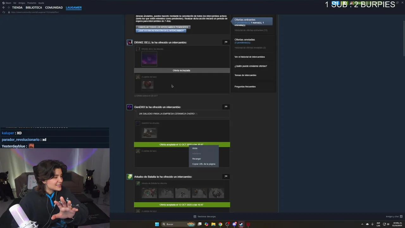Click the item DRAKE BELL requested in exchange

pos(148,84)
